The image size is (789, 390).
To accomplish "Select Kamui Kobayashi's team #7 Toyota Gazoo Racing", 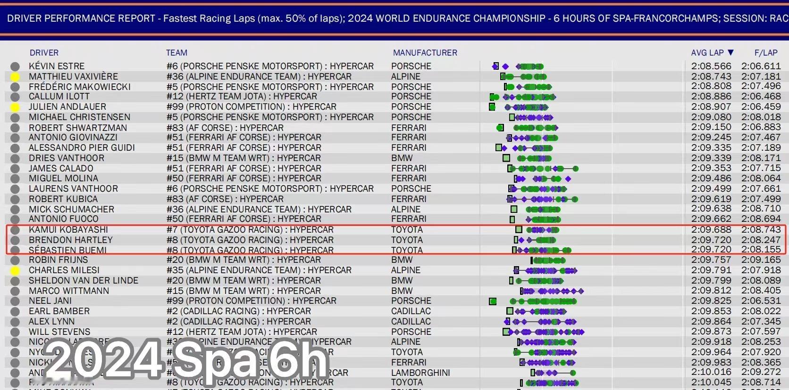I will [250, 230].
